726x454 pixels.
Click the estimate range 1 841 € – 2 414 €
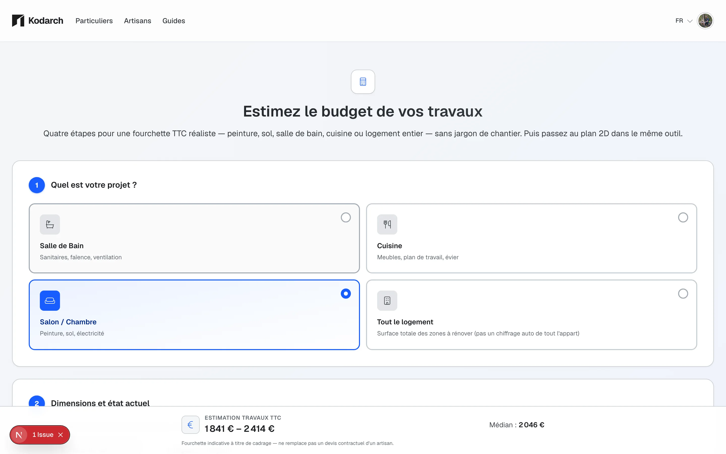pos(239,429)
